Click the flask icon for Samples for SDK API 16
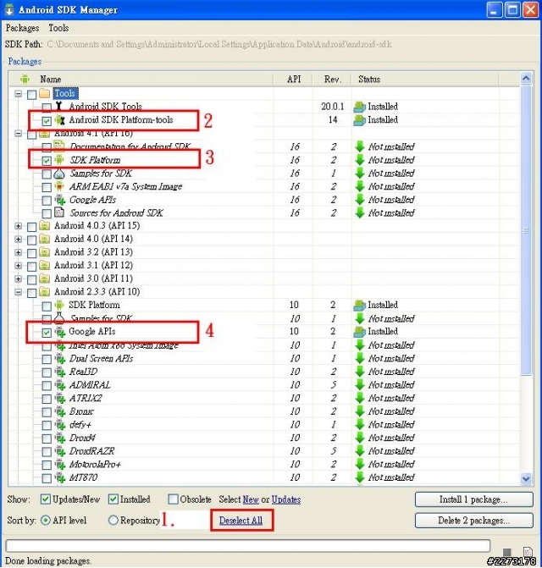542x568 pixels. tap(59, 174)
